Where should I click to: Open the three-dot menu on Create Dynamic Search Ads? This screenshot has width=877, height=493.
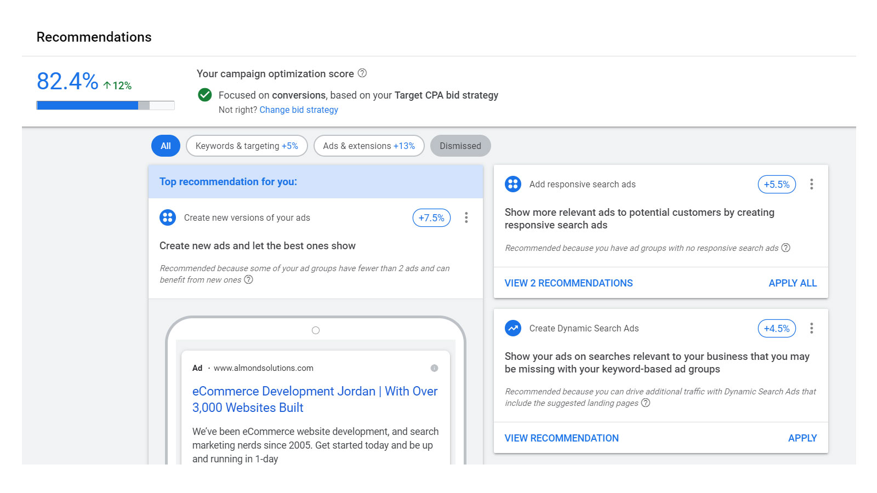click(812, 328)
